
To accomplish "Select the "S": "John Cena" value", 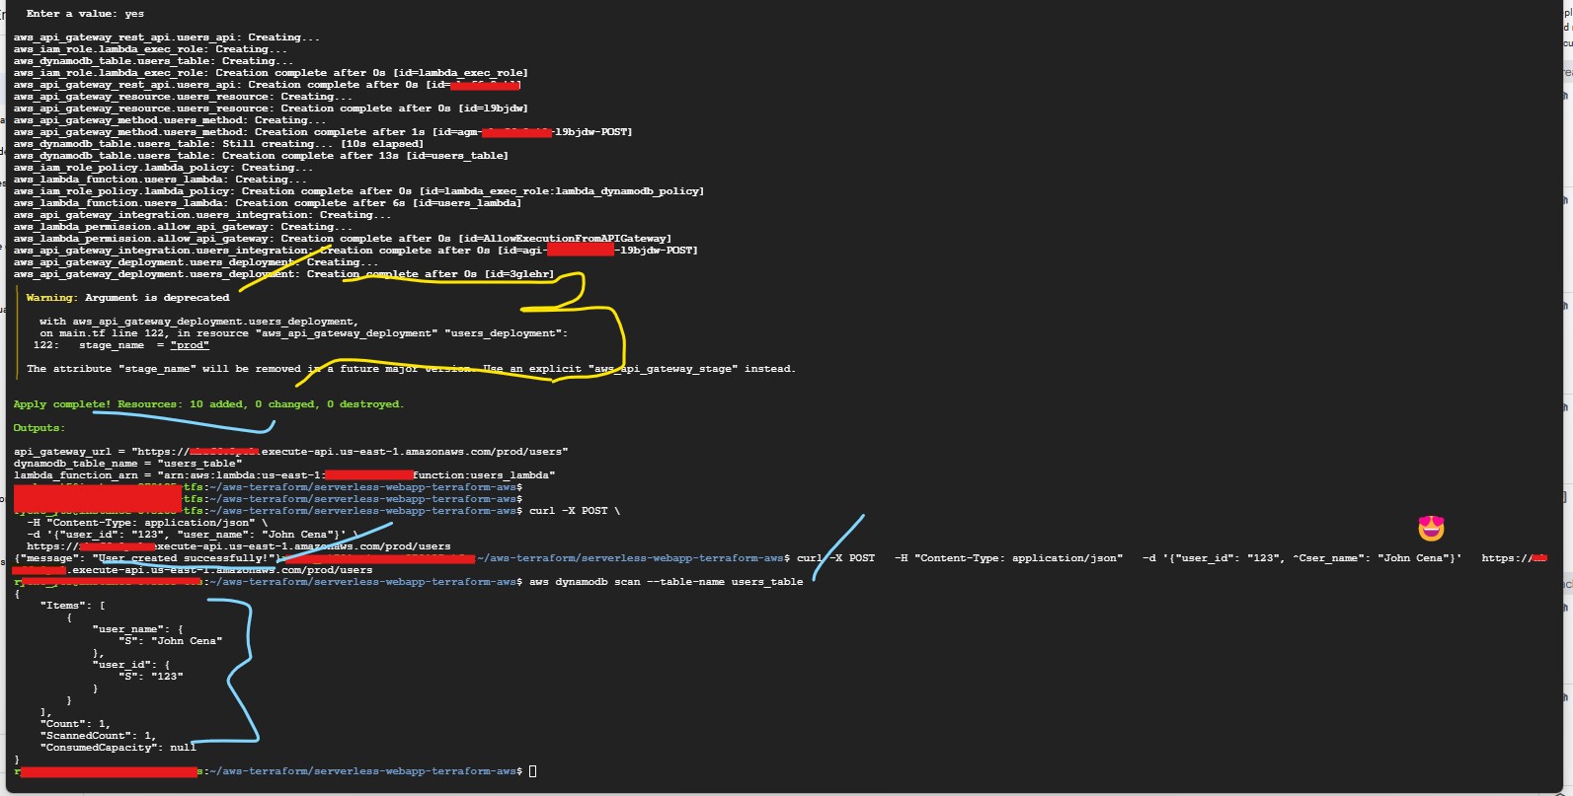I will point(170,641).
